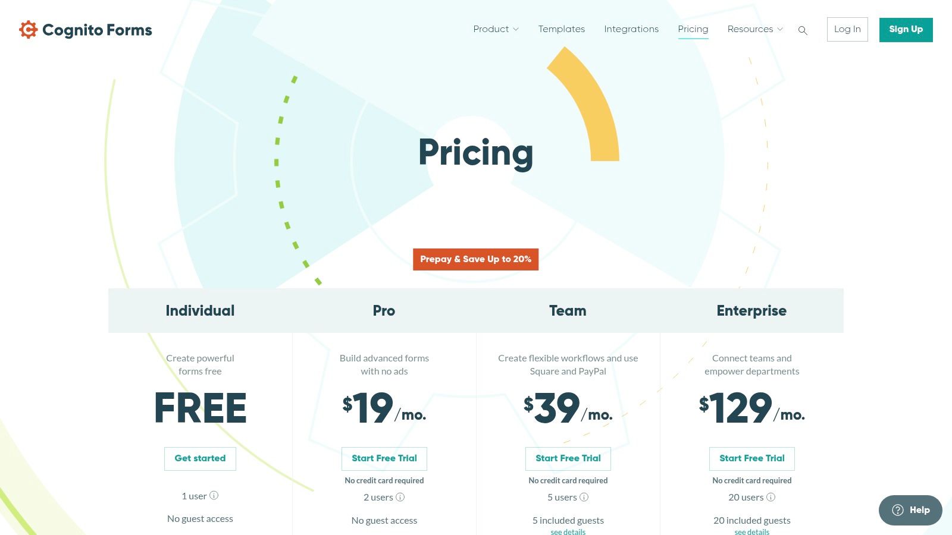This screenshot has width=952, height=535.
Task: Click Prepay & Save Up to 20% banner
Action: tap(475, 259)
